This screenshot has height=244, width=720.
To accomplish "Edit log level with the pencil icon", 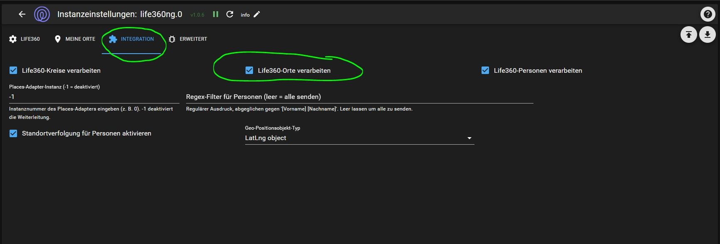I will click(x=257, y=14).
